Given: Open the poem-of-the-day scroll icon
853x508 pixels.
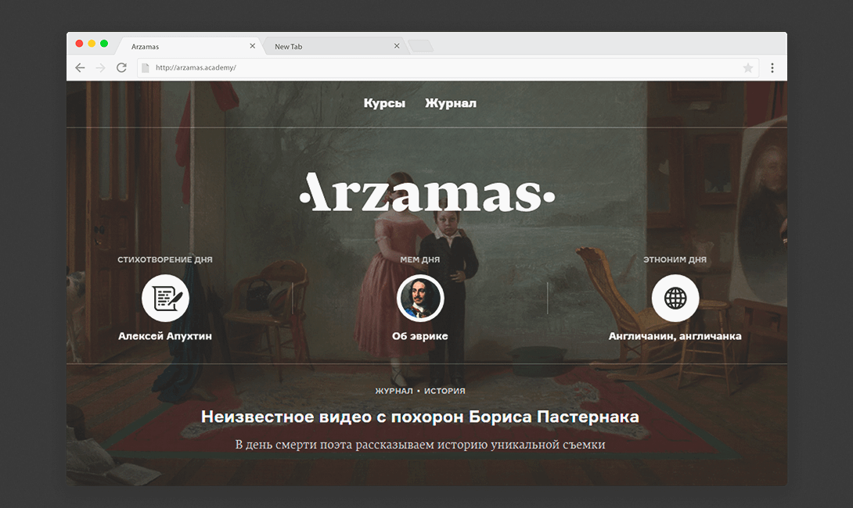Looking at the screenshot, I should coord(165,299).
